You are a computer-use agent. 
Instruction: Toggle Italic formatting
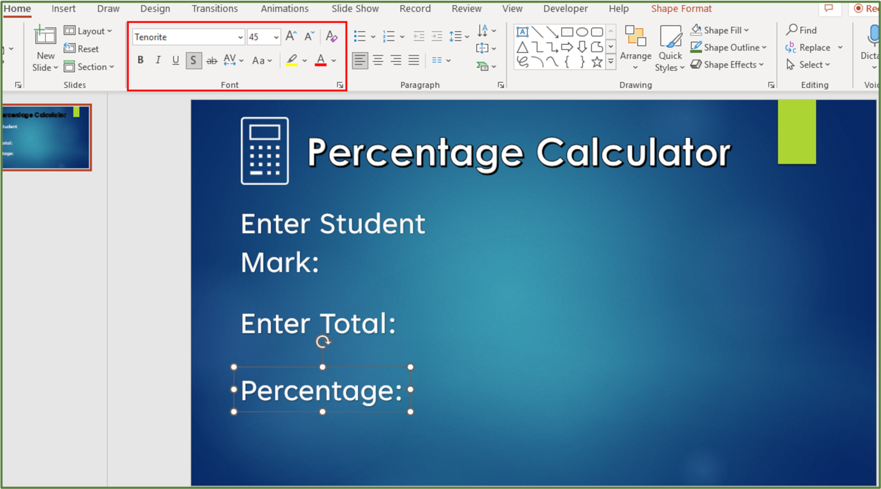158,61
